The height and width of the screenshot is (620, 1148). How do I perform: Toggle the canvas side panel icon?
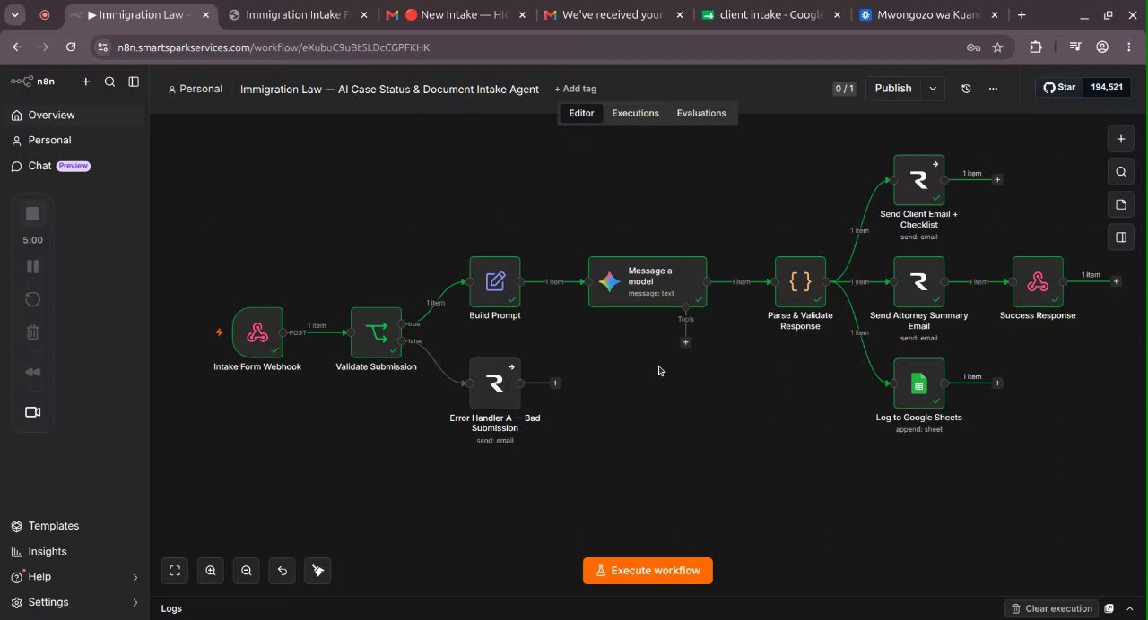[x=1121, y=237]
